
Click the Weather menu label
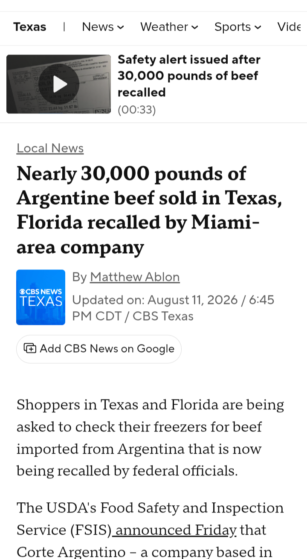pyautogui.click(x=164, y=27)
